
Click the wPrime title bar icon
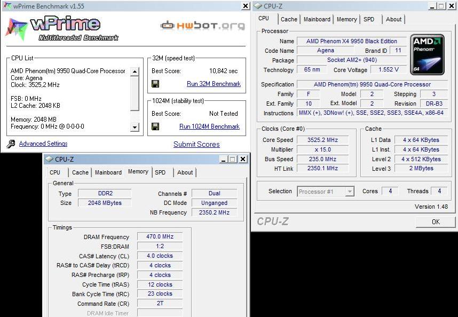7,6
